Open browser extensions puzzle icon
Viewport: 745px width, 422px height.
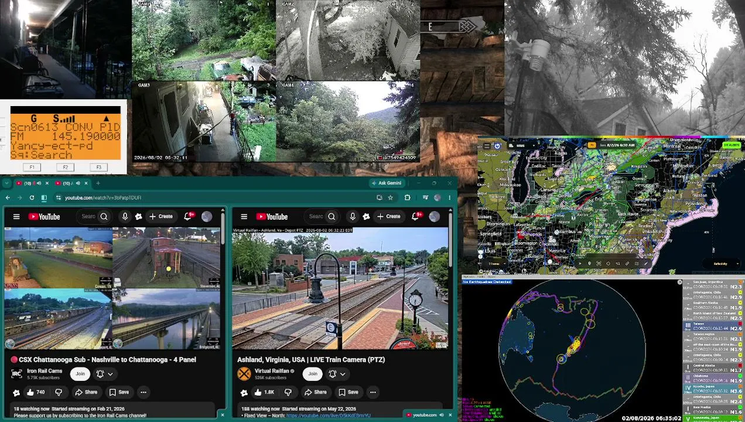tap(408, 198)
